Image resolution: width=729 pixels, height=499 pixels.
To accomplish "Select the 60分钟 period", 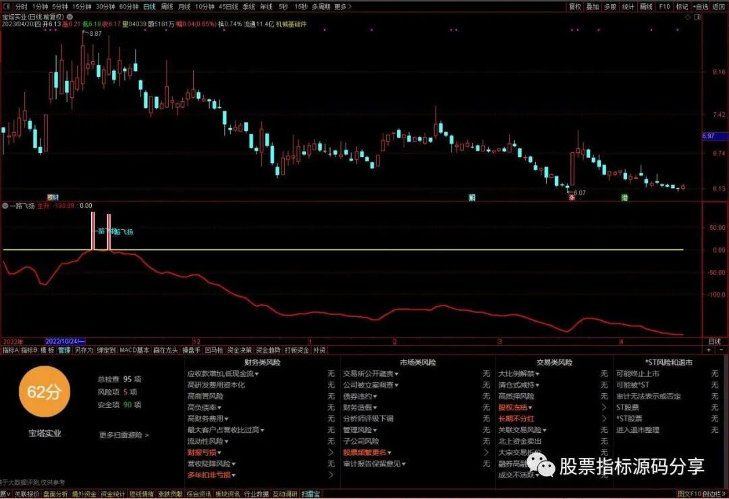I will pos(129,7).
